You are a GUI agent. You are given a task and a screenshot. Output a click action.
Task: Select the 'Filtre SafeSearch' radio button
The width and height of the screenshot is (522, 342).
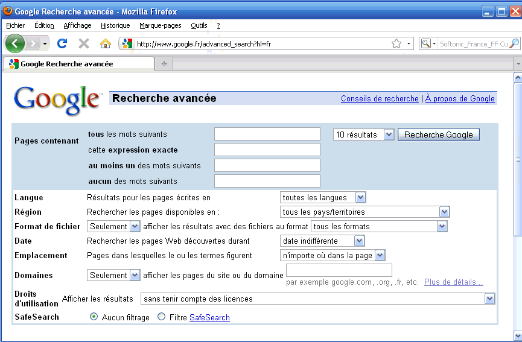tap(162, 317)
